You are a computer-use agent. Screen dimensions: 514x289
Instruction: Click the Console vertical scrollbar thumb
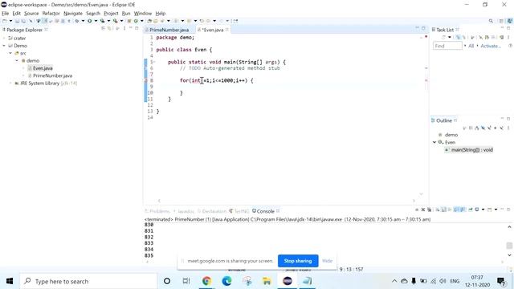pos(509,246)
